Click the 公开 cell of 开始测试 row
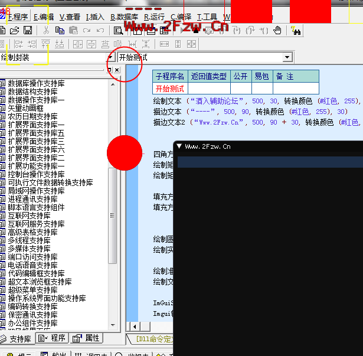This screenshot has height=356, width=363. [241, 89]
